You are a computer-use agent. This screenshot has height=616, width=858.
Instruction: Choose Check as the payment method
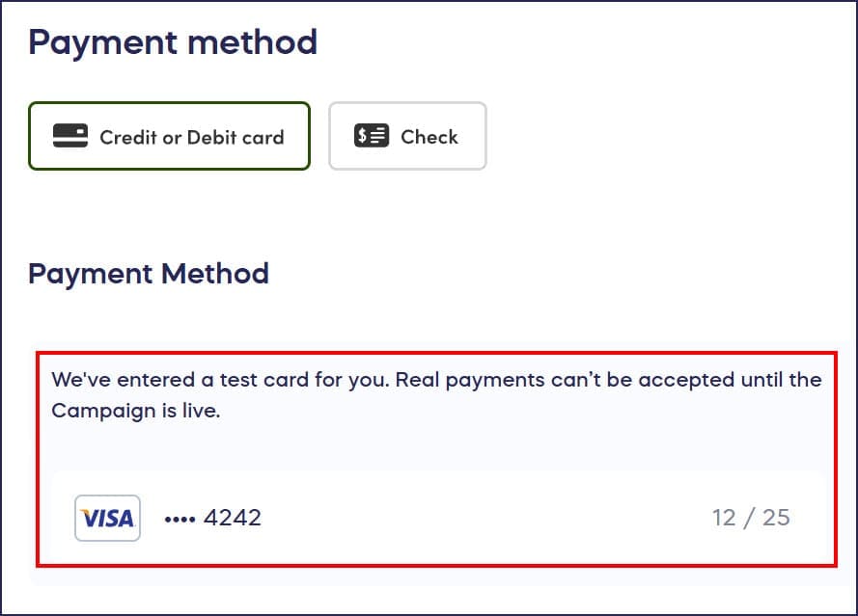pos(407,136)
